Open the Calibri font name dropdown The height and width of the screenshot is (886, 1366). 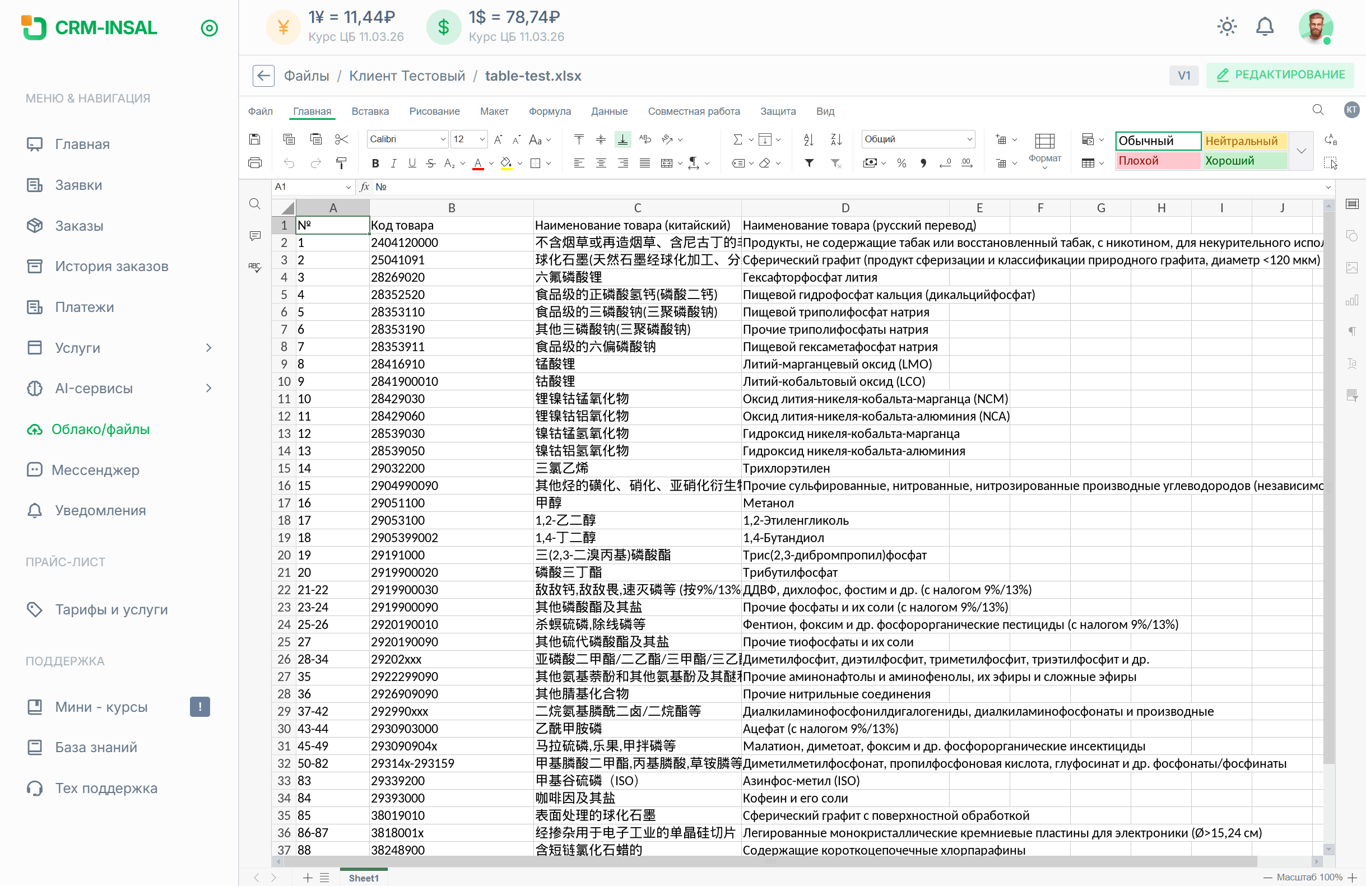coord(406,139)
